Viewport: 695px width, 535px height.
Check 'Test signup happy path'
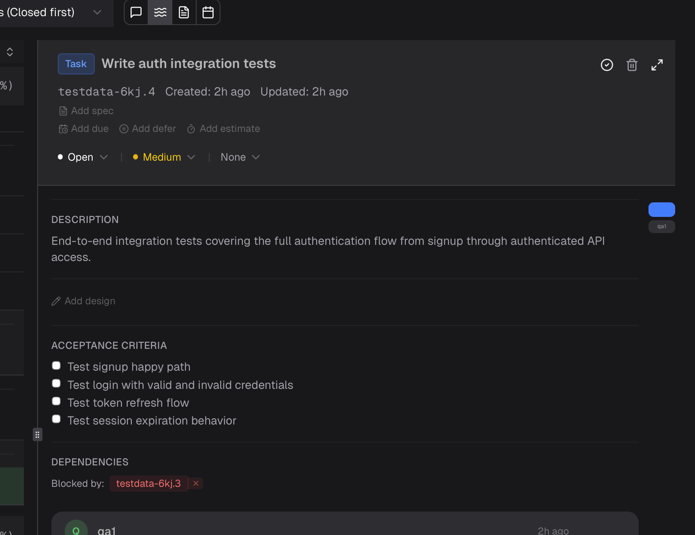tap(56, 365)
